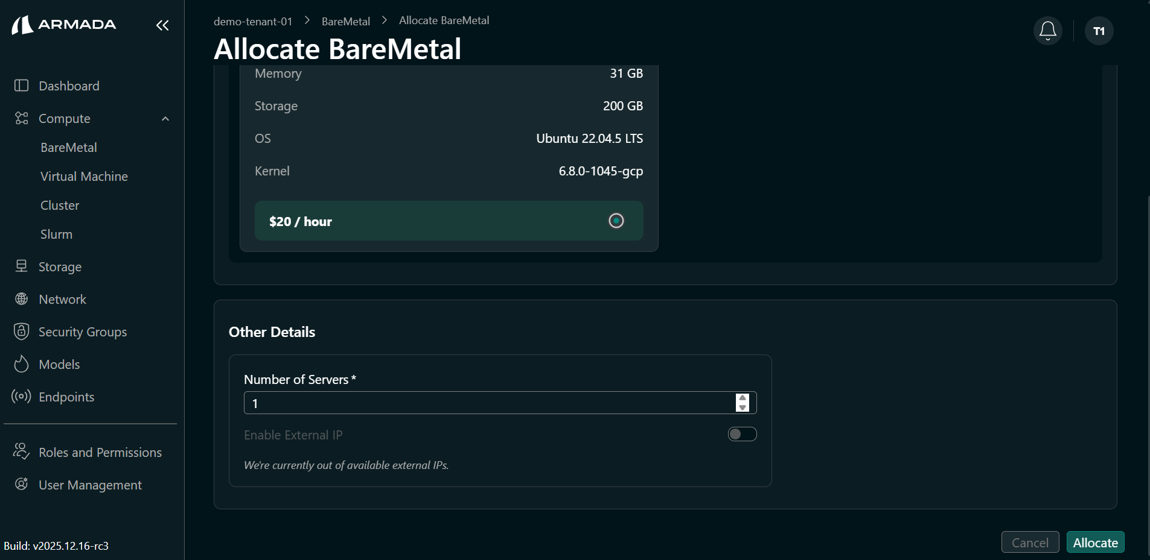Viewport: 1150px width, 560px height.
Task: Collapse the sidebar with double-chevron icon
Action: click(162, 25)
